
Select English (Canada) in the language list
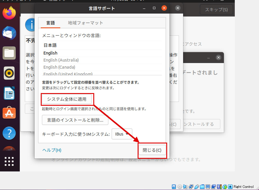[102, 67]
